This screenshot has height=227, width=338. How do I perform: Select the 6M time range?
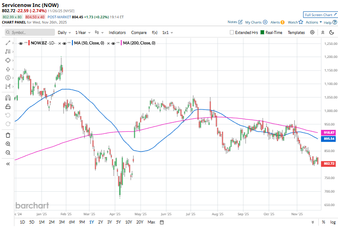pyautogui.click(x=72, y=222)
